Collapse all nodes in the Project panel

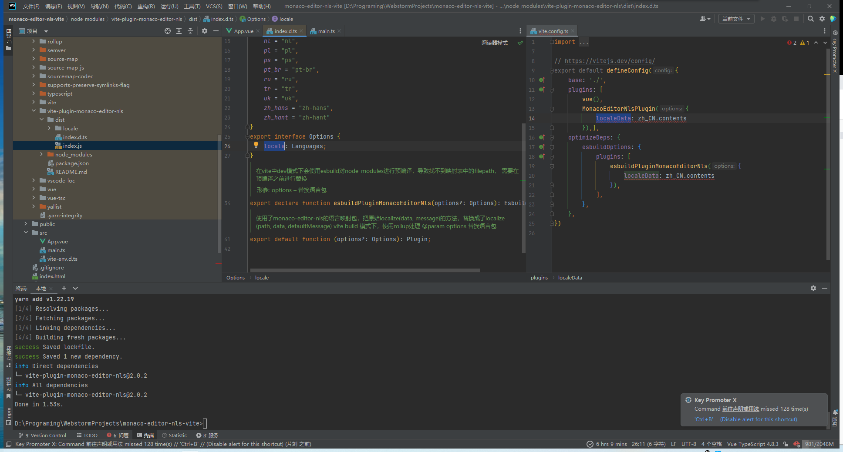point(190,31)
